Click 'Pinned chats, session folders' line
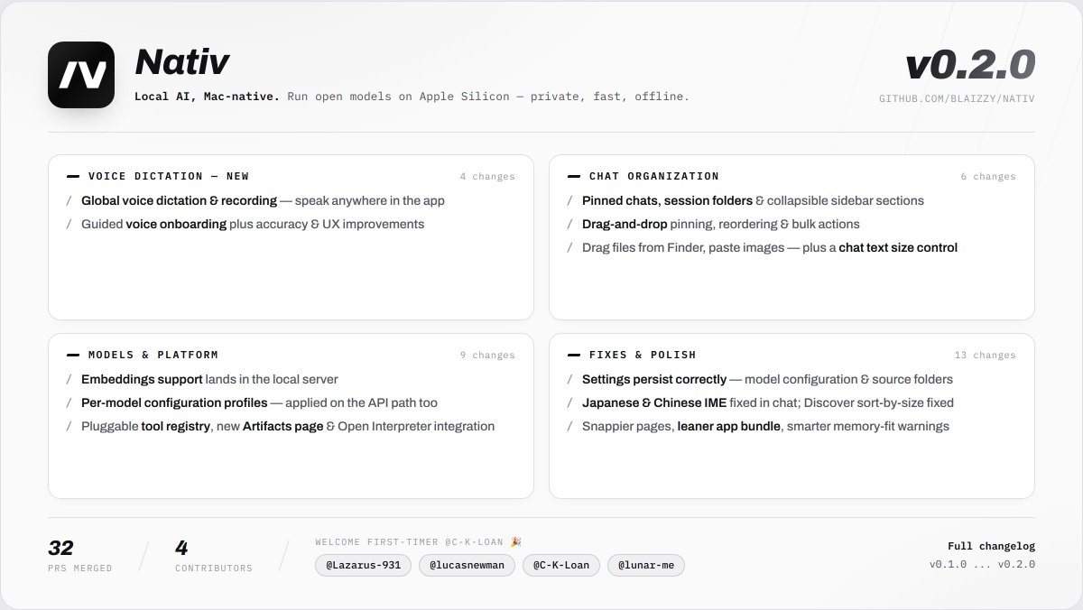Viewport: 1083px width, 610px height. [753, 200]
